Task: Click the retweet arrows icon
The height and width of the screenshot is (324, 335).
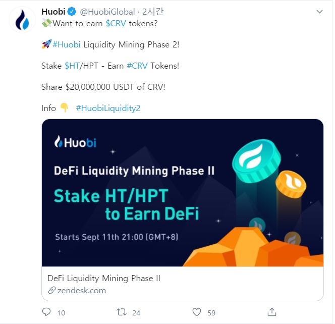Action: click(x=122, y=312)
